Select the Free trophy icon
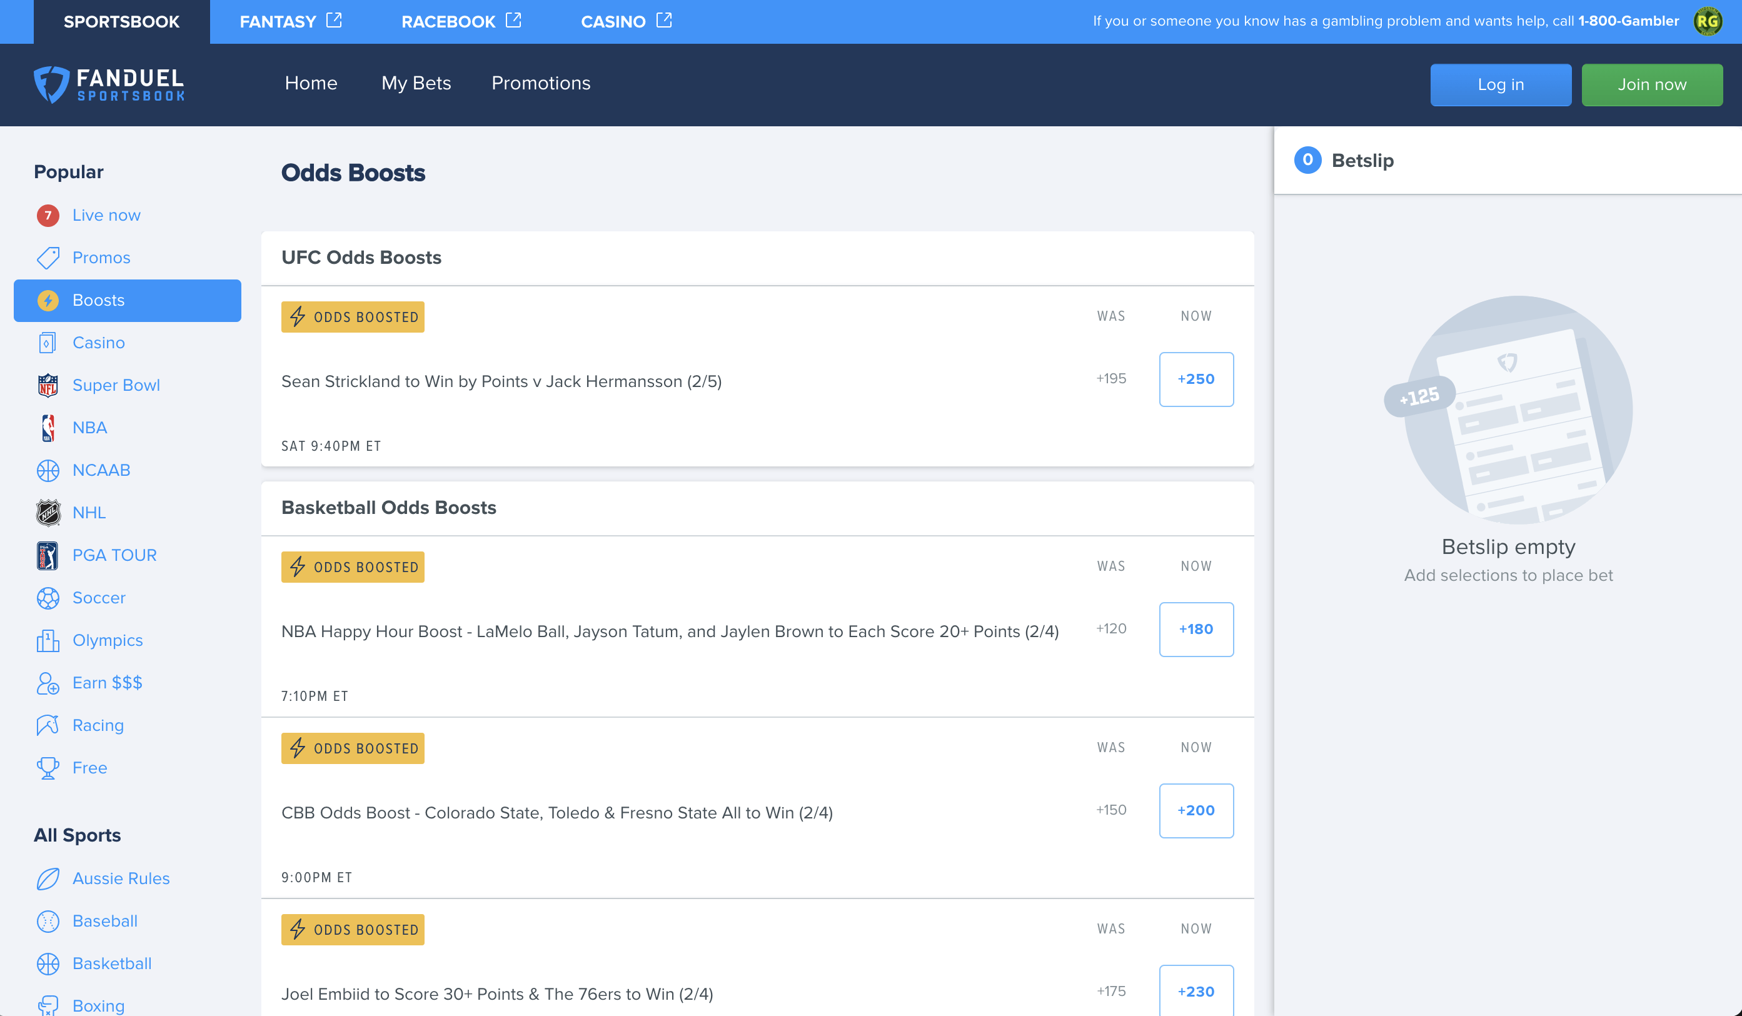The width and height of the screenshot is (1742, 1016). click(47, 767)
